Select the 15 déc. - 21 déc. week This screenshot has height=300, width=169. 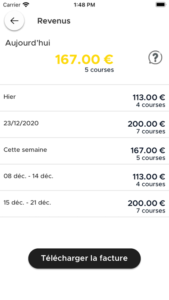tap(84, 204)
